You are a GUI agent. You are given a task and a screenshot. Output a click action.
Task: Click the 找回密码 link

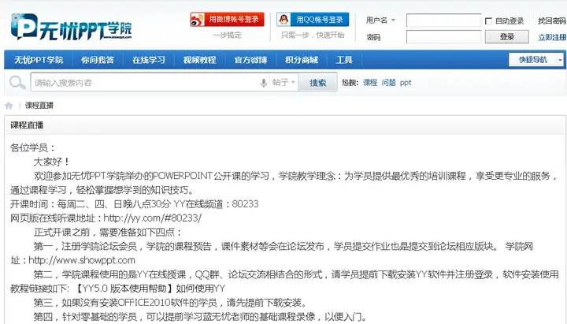(x=552, y=21)
